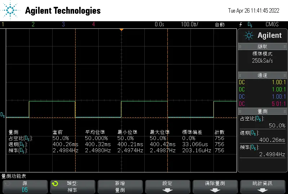Click the Agilent Technologies starburst logo top-left
This screenshot has width=288, height=194.
tap(10, 10)
